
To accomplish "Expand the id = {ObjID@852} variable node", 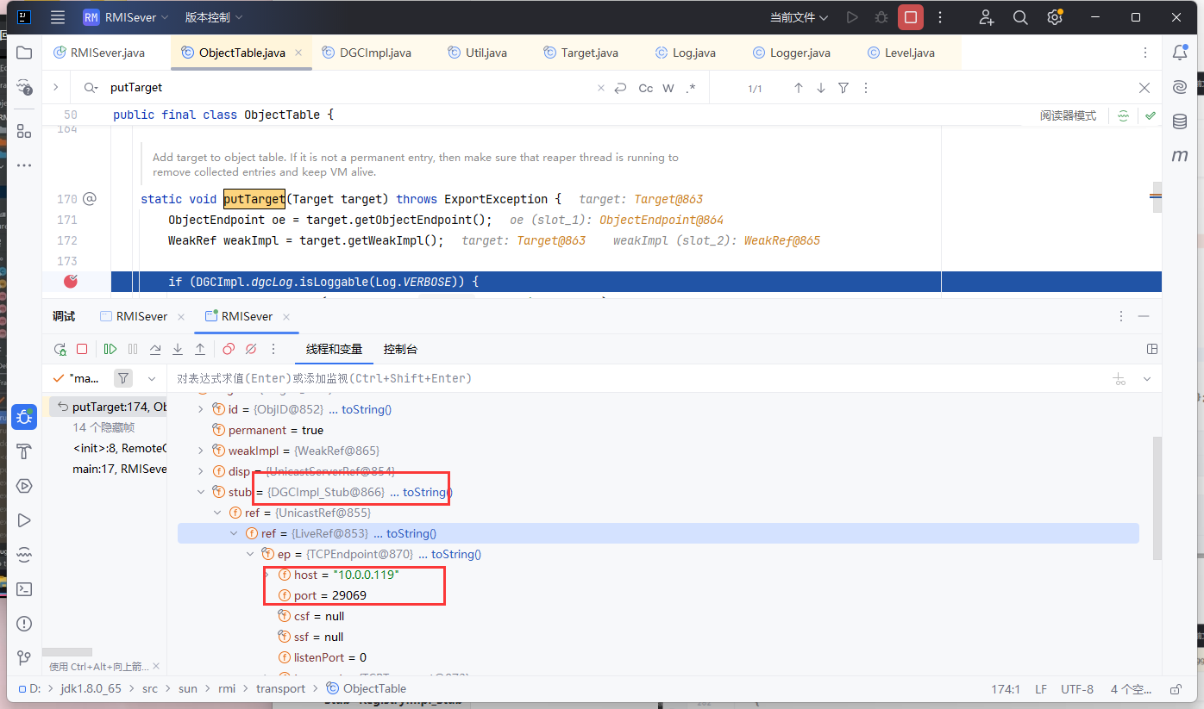I will point(201,409).
